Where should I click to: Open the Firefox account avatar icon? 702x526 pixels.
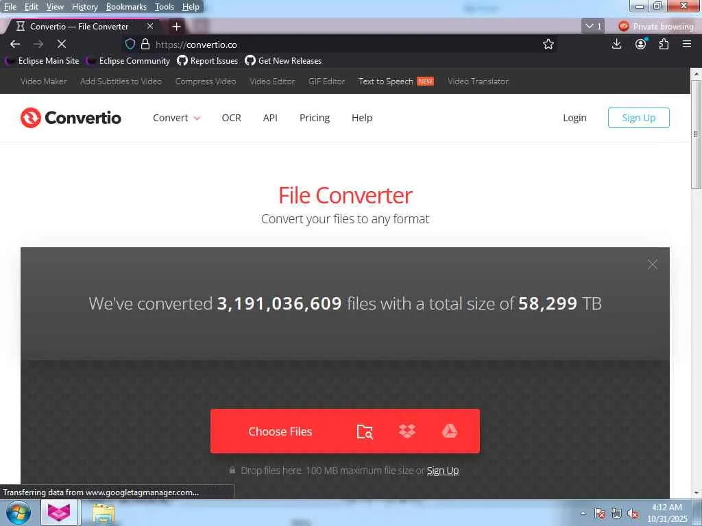point(641,44)
